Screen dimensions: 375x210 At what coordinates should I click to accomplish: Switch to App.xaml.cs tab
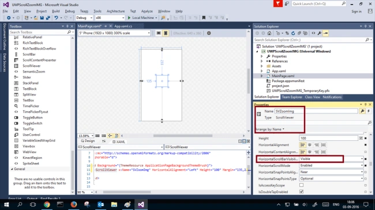(123, 26)
